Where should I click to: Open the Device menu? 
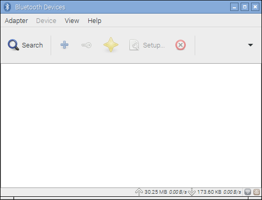tap(46, 21)
